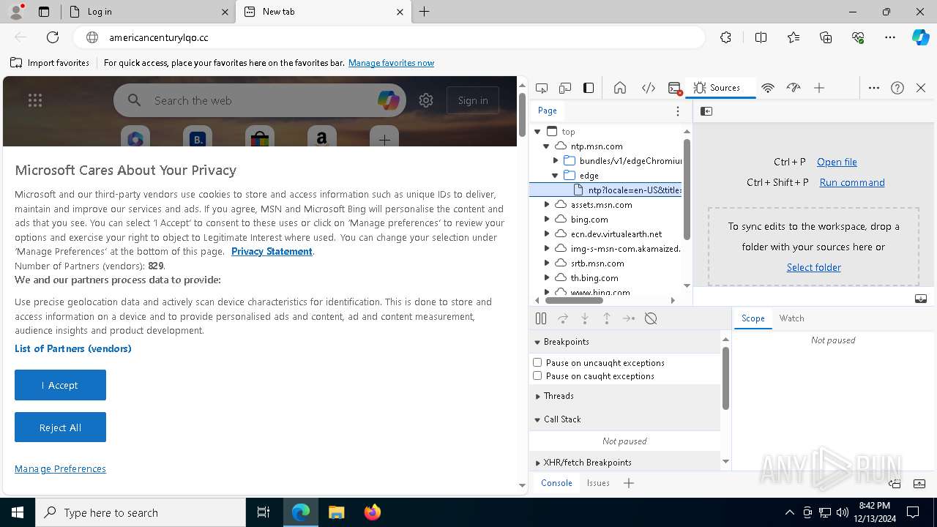Open the Issues drawer tab
The height and width of the screenshot is (527, 937).
[x=598, y=483]
